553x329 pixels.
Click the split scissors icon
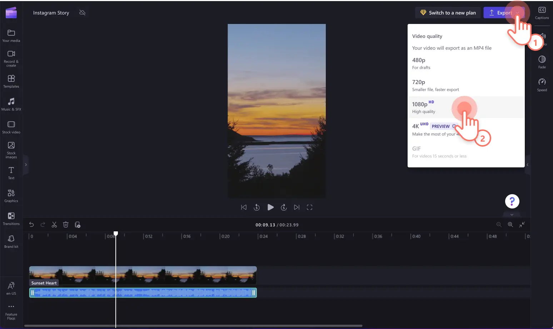pyautogui.click(x=54, y=225)
